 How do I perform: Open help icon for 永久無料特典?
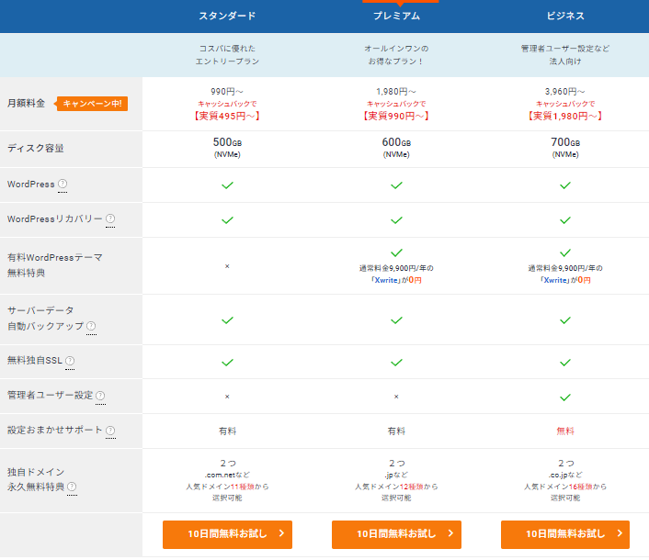pos(72,487)
